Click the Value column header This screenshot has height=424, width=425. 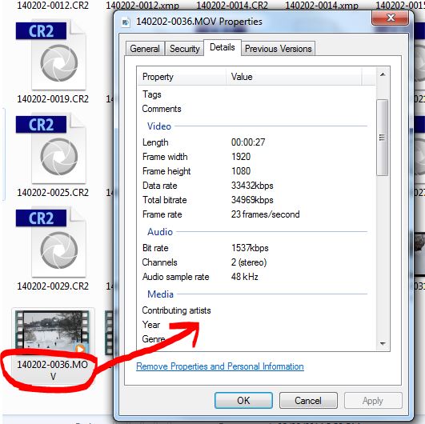click(294, 77)
